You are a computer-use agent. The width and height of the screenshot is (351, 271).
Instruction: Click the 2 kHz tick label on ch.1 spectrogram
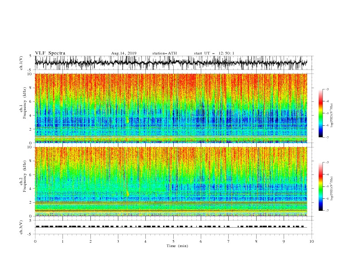tap(31, 129)
